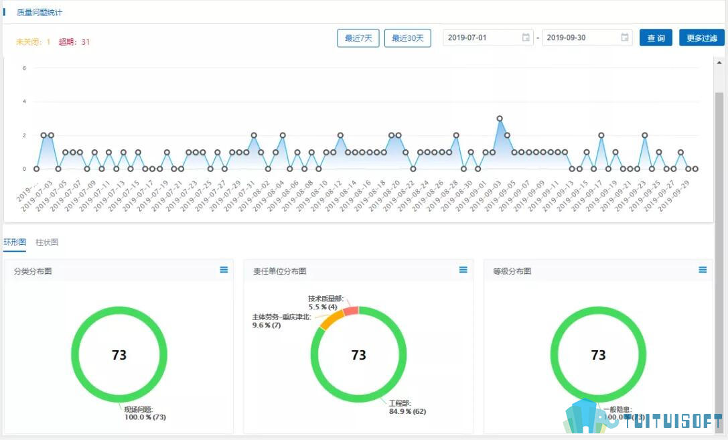The image size is (728, 440).
Task: Switch to the 柱状图 tab
Action: pos(47,242)
